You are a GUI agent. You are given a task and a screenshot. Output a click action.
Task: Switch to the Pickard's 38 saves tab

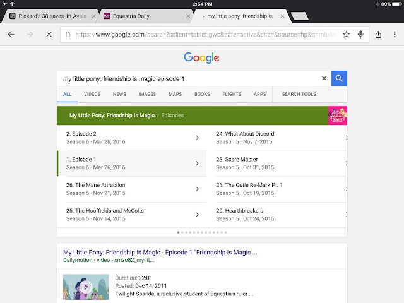pyautogui.click(x=49, y=16)
